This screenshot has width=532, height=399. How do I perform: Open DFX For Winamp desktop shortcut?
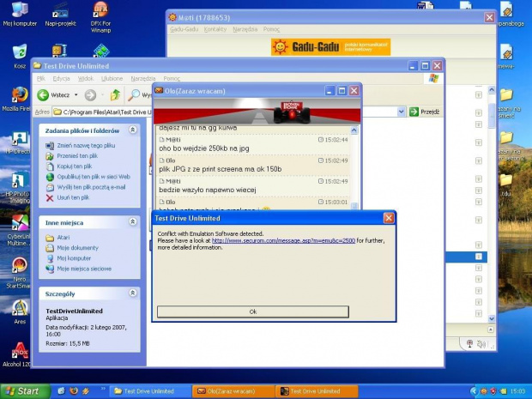tap(100, 17)
